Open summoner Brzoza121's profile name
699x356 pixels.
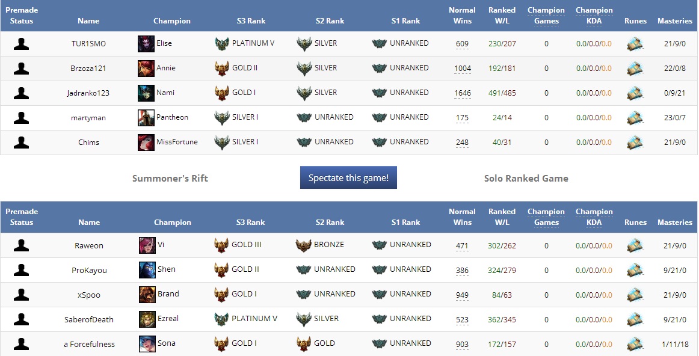[88, 69]
